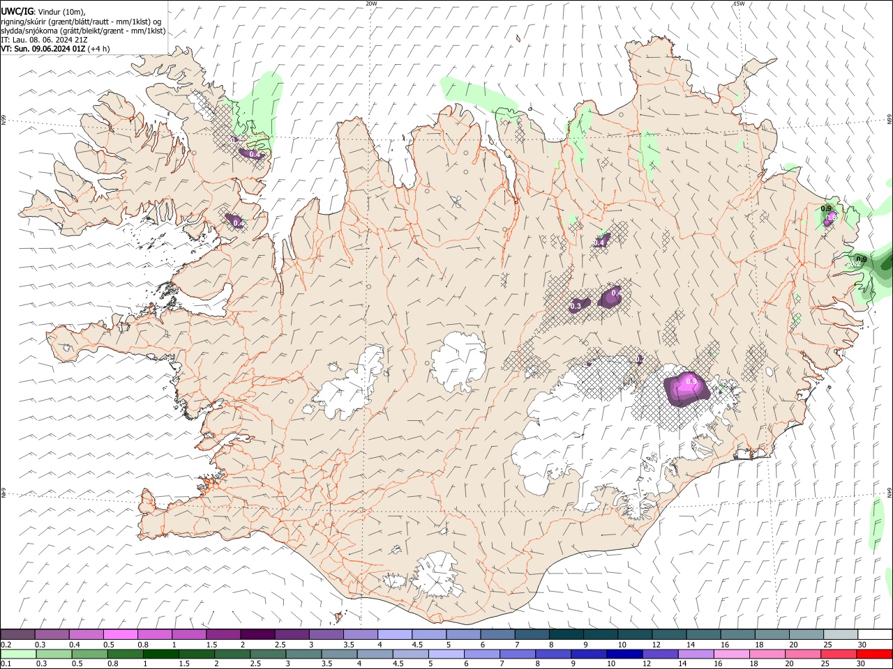Click the '2.5' label on the upper scale
Screen dimensions: 893x669
pos(280,645)
